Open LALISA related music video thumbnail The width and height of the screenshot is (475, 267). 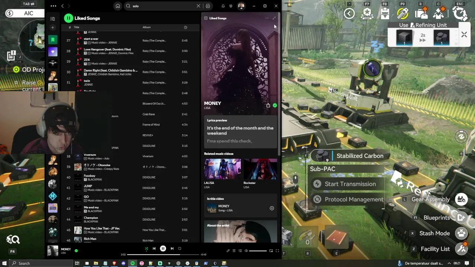[222, 169]
